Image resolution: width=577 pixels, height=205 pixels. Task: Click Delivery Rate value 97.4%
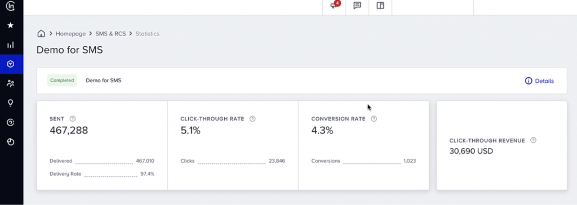tap(147, 173)
